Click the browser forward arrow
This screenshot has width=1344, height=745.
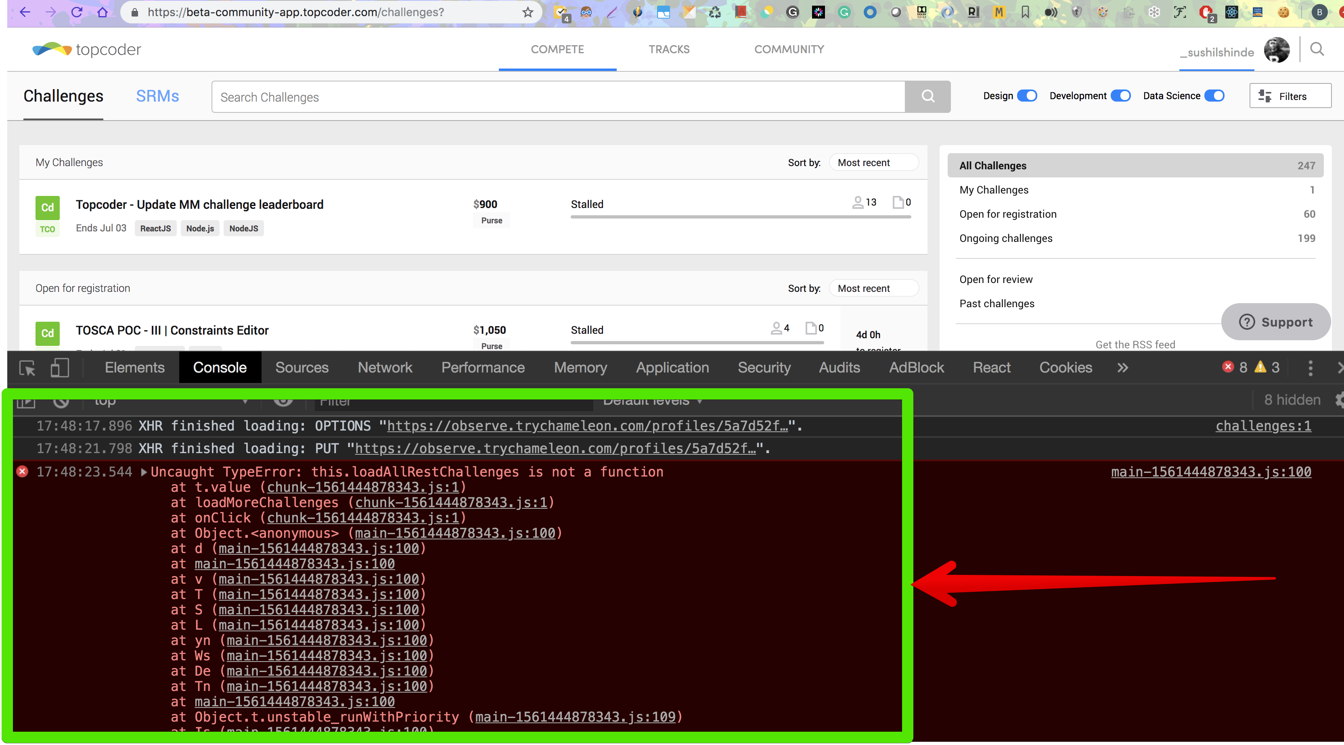tap(50, 12)
